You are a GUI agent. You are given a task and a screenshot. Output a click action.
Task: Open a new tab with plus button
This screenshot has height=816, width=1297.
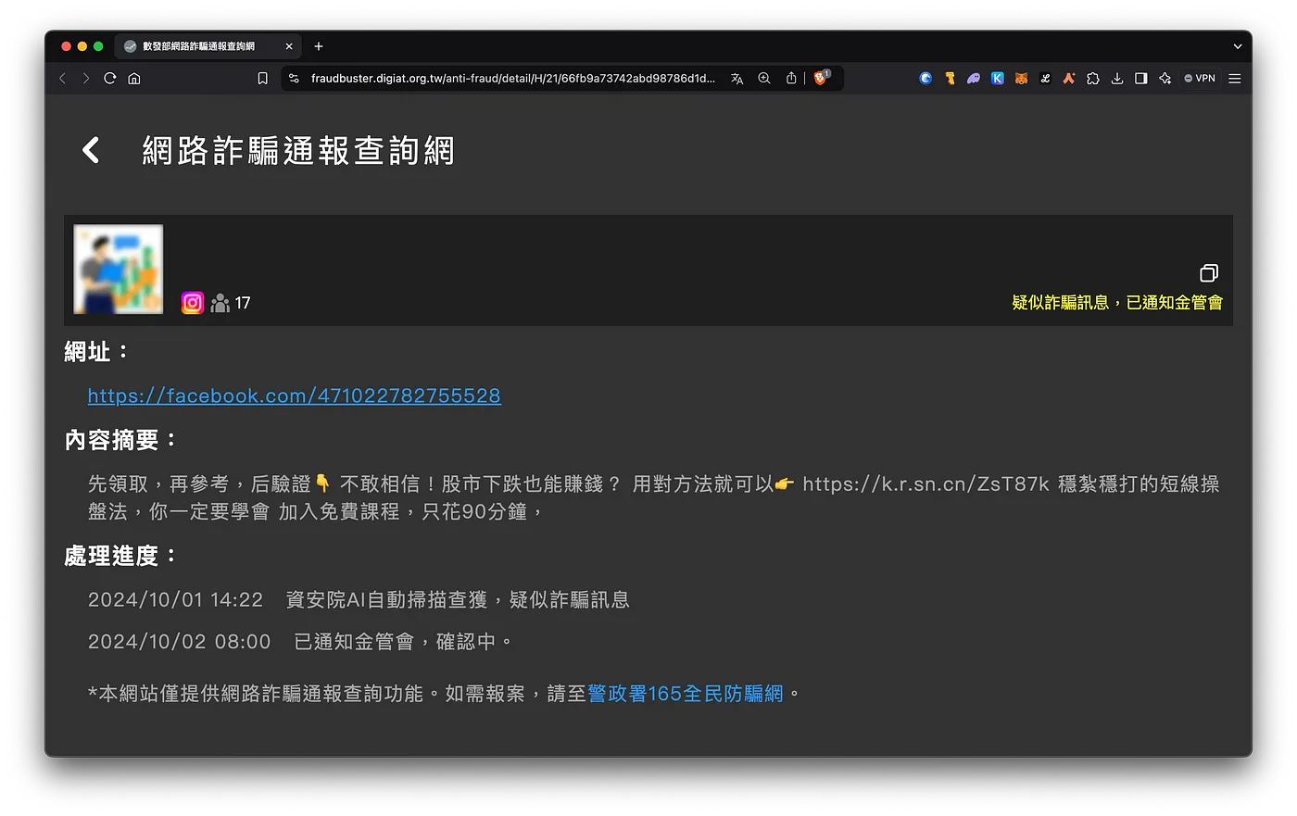[x=319, y=46]
